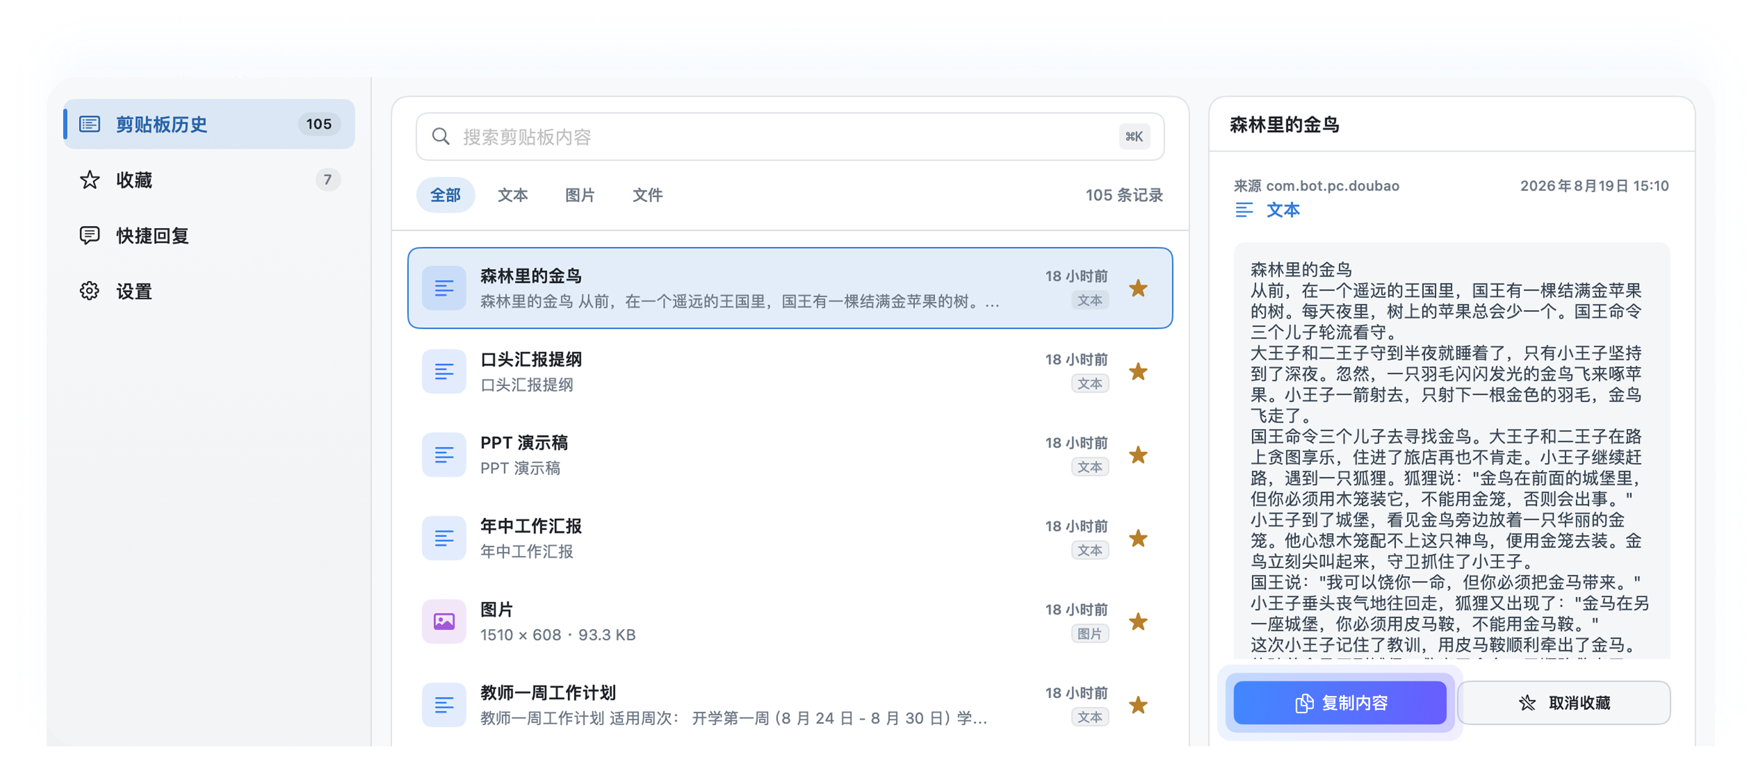
Task: Click the 图片 type tag on image entry
Action: pyautogui.click(x=1090, y=634)
